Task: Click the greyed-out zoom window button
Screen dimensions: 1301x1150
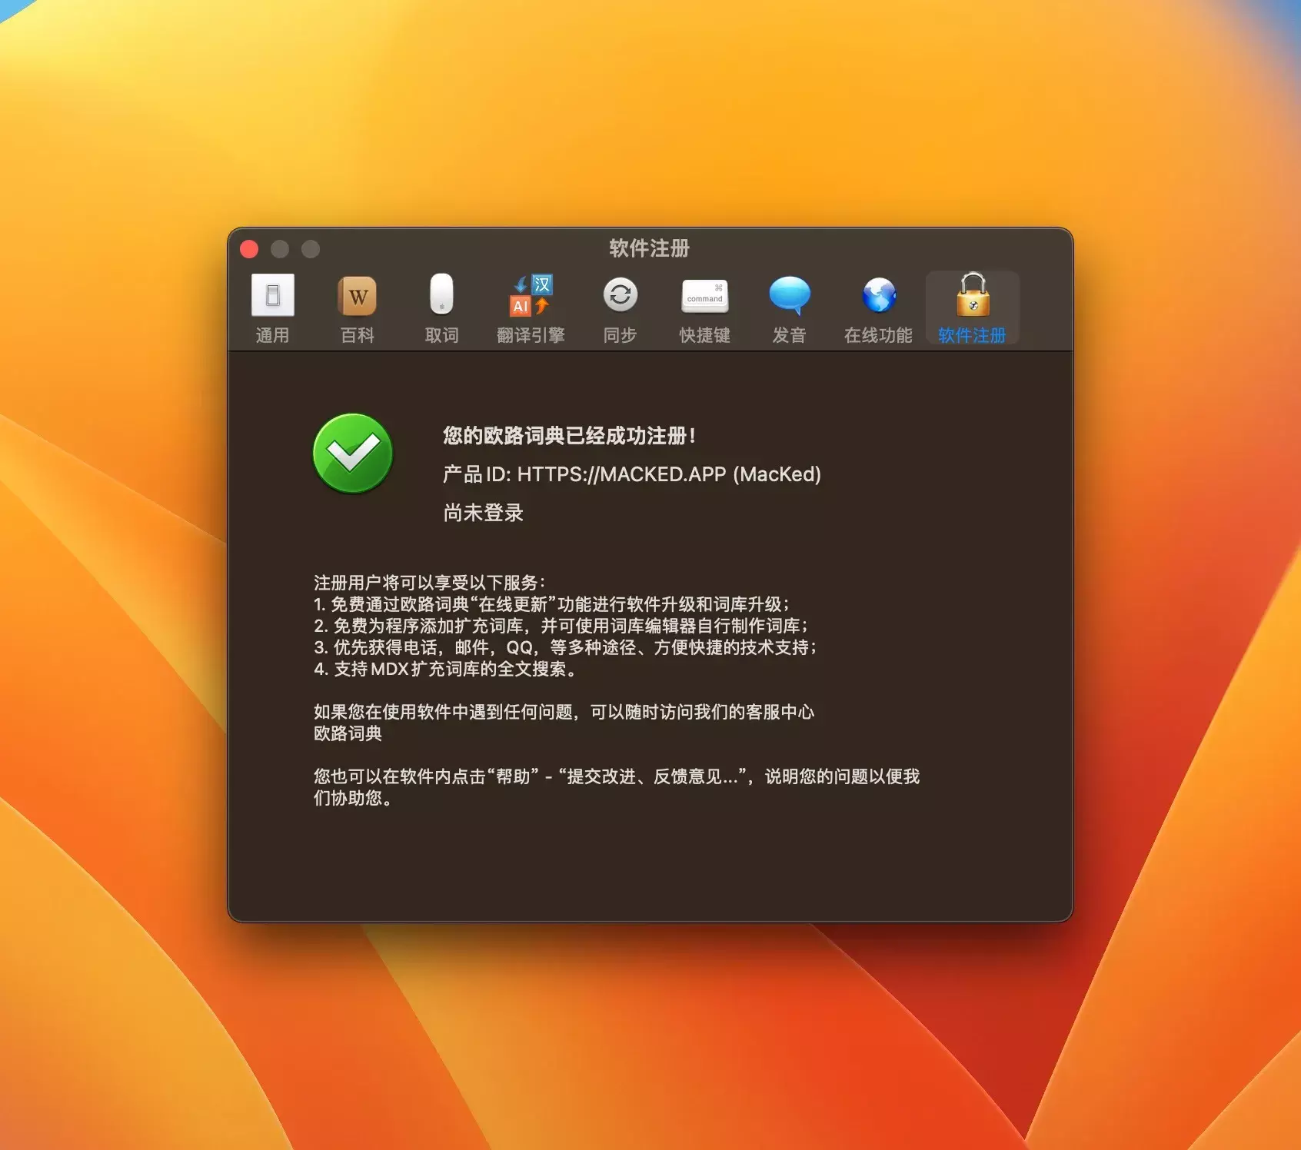Action: click(x=311, y=249)
